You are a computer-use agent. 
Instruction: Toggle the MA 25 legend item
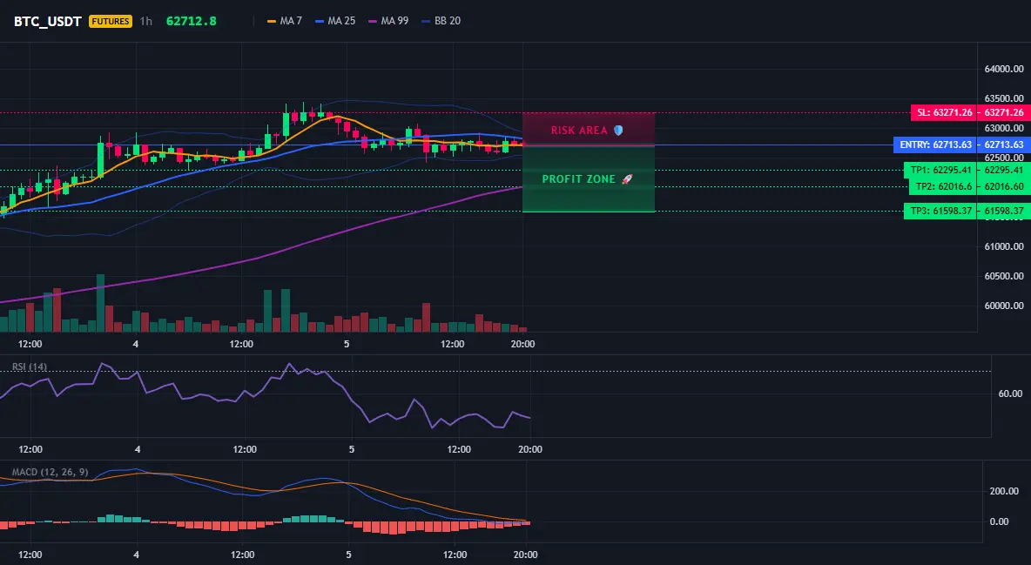(x=335, y=21)
